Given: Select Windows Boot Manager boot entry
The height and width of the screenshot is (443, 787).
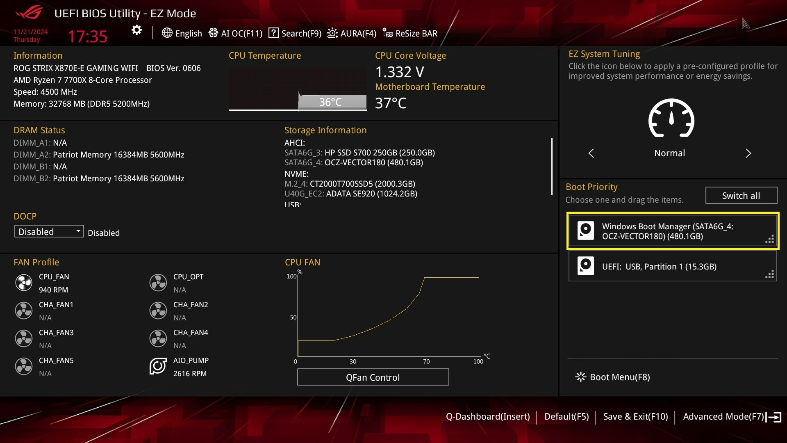Looking at the screenshot, I should 673,231.
